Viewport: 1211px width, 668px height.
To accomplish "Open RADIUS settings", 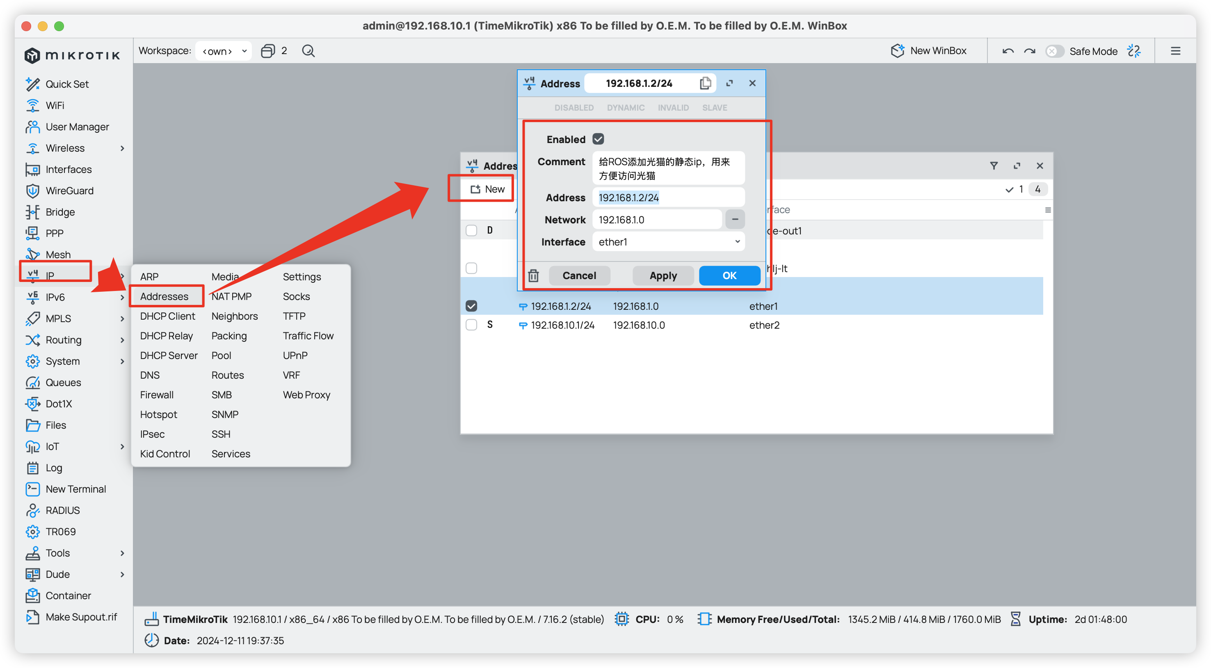I will [x=62, y=510].
